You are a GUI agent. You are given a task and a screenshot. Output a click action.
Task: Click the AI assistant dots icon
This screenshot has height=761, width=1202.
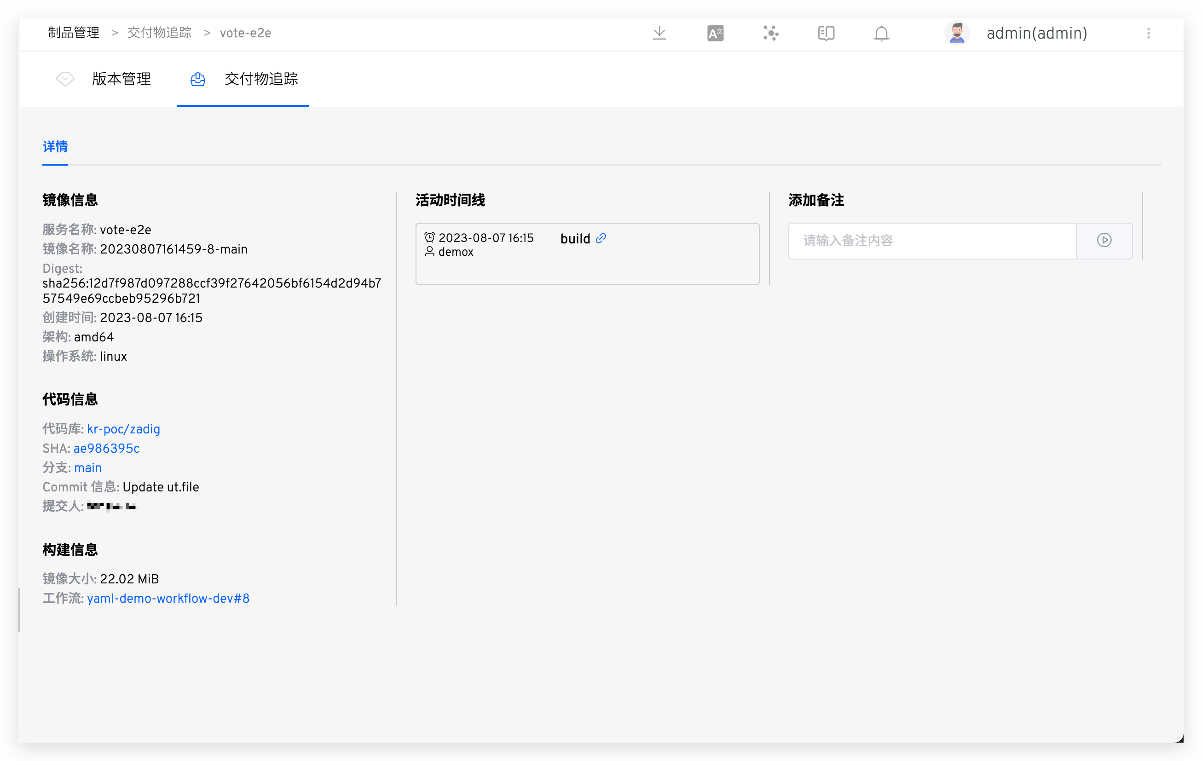pos(771,33)
